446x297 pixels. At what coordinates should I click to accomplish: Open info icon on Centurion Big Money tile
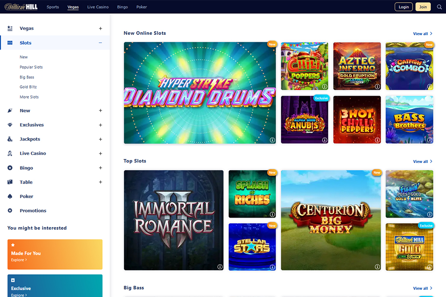click(x=377, y=267)
